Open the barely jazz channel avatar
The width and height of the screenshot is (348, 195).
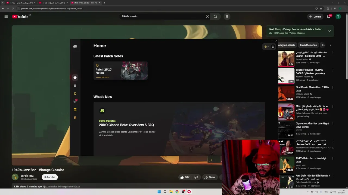coord(15,177)
